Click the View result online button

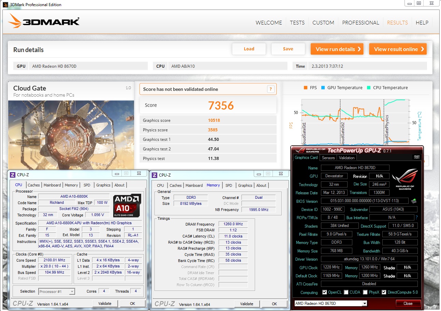(x=398, y=49)
